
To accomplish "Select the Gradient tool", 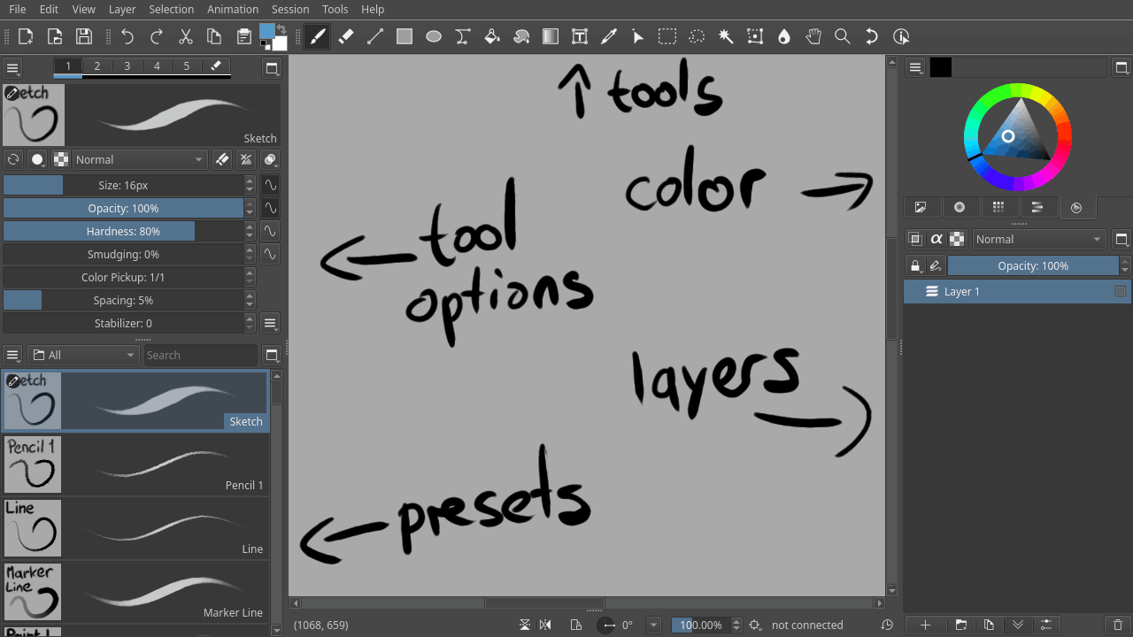I will (x=551, y=36).
